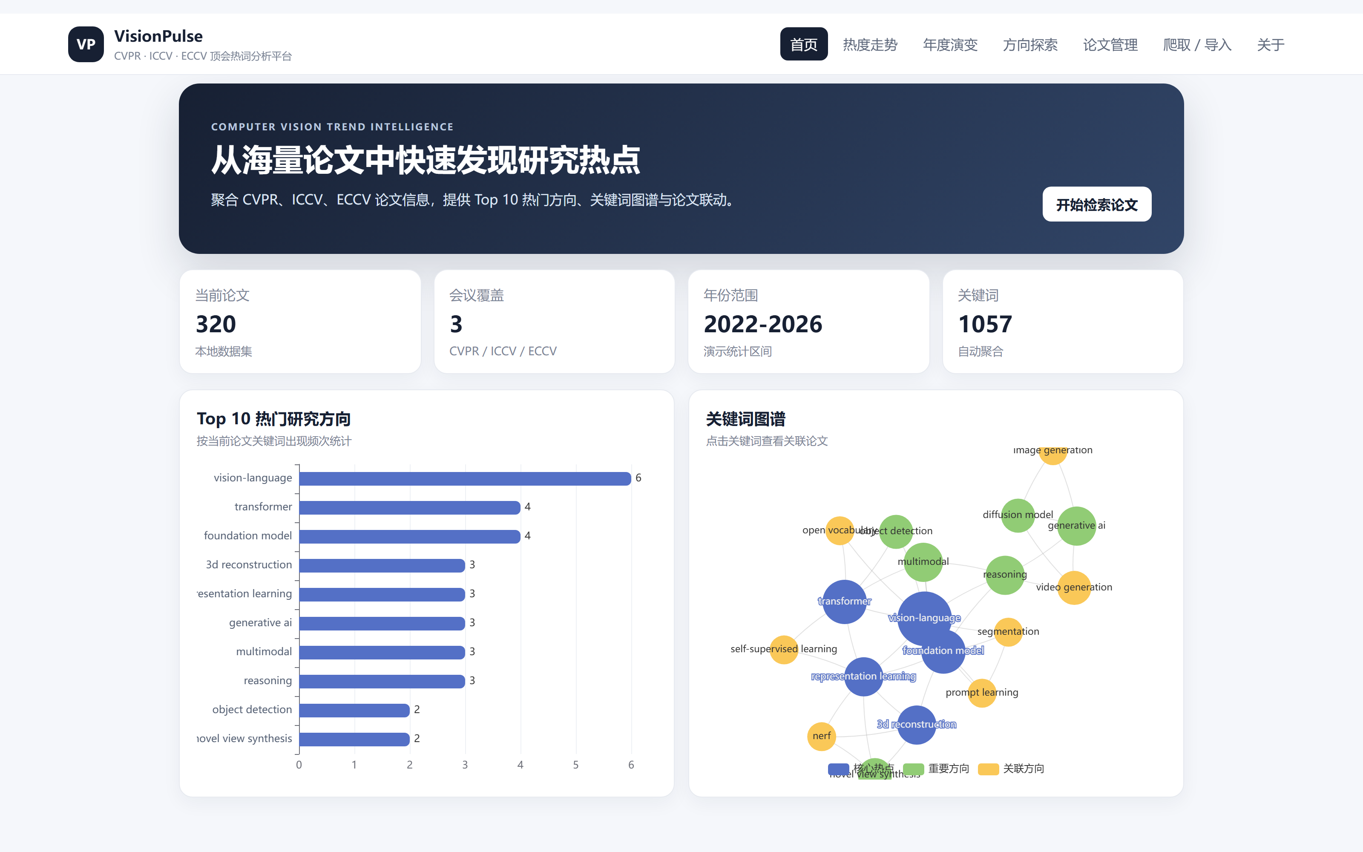Select the vision-language graph node

point(924,618)
